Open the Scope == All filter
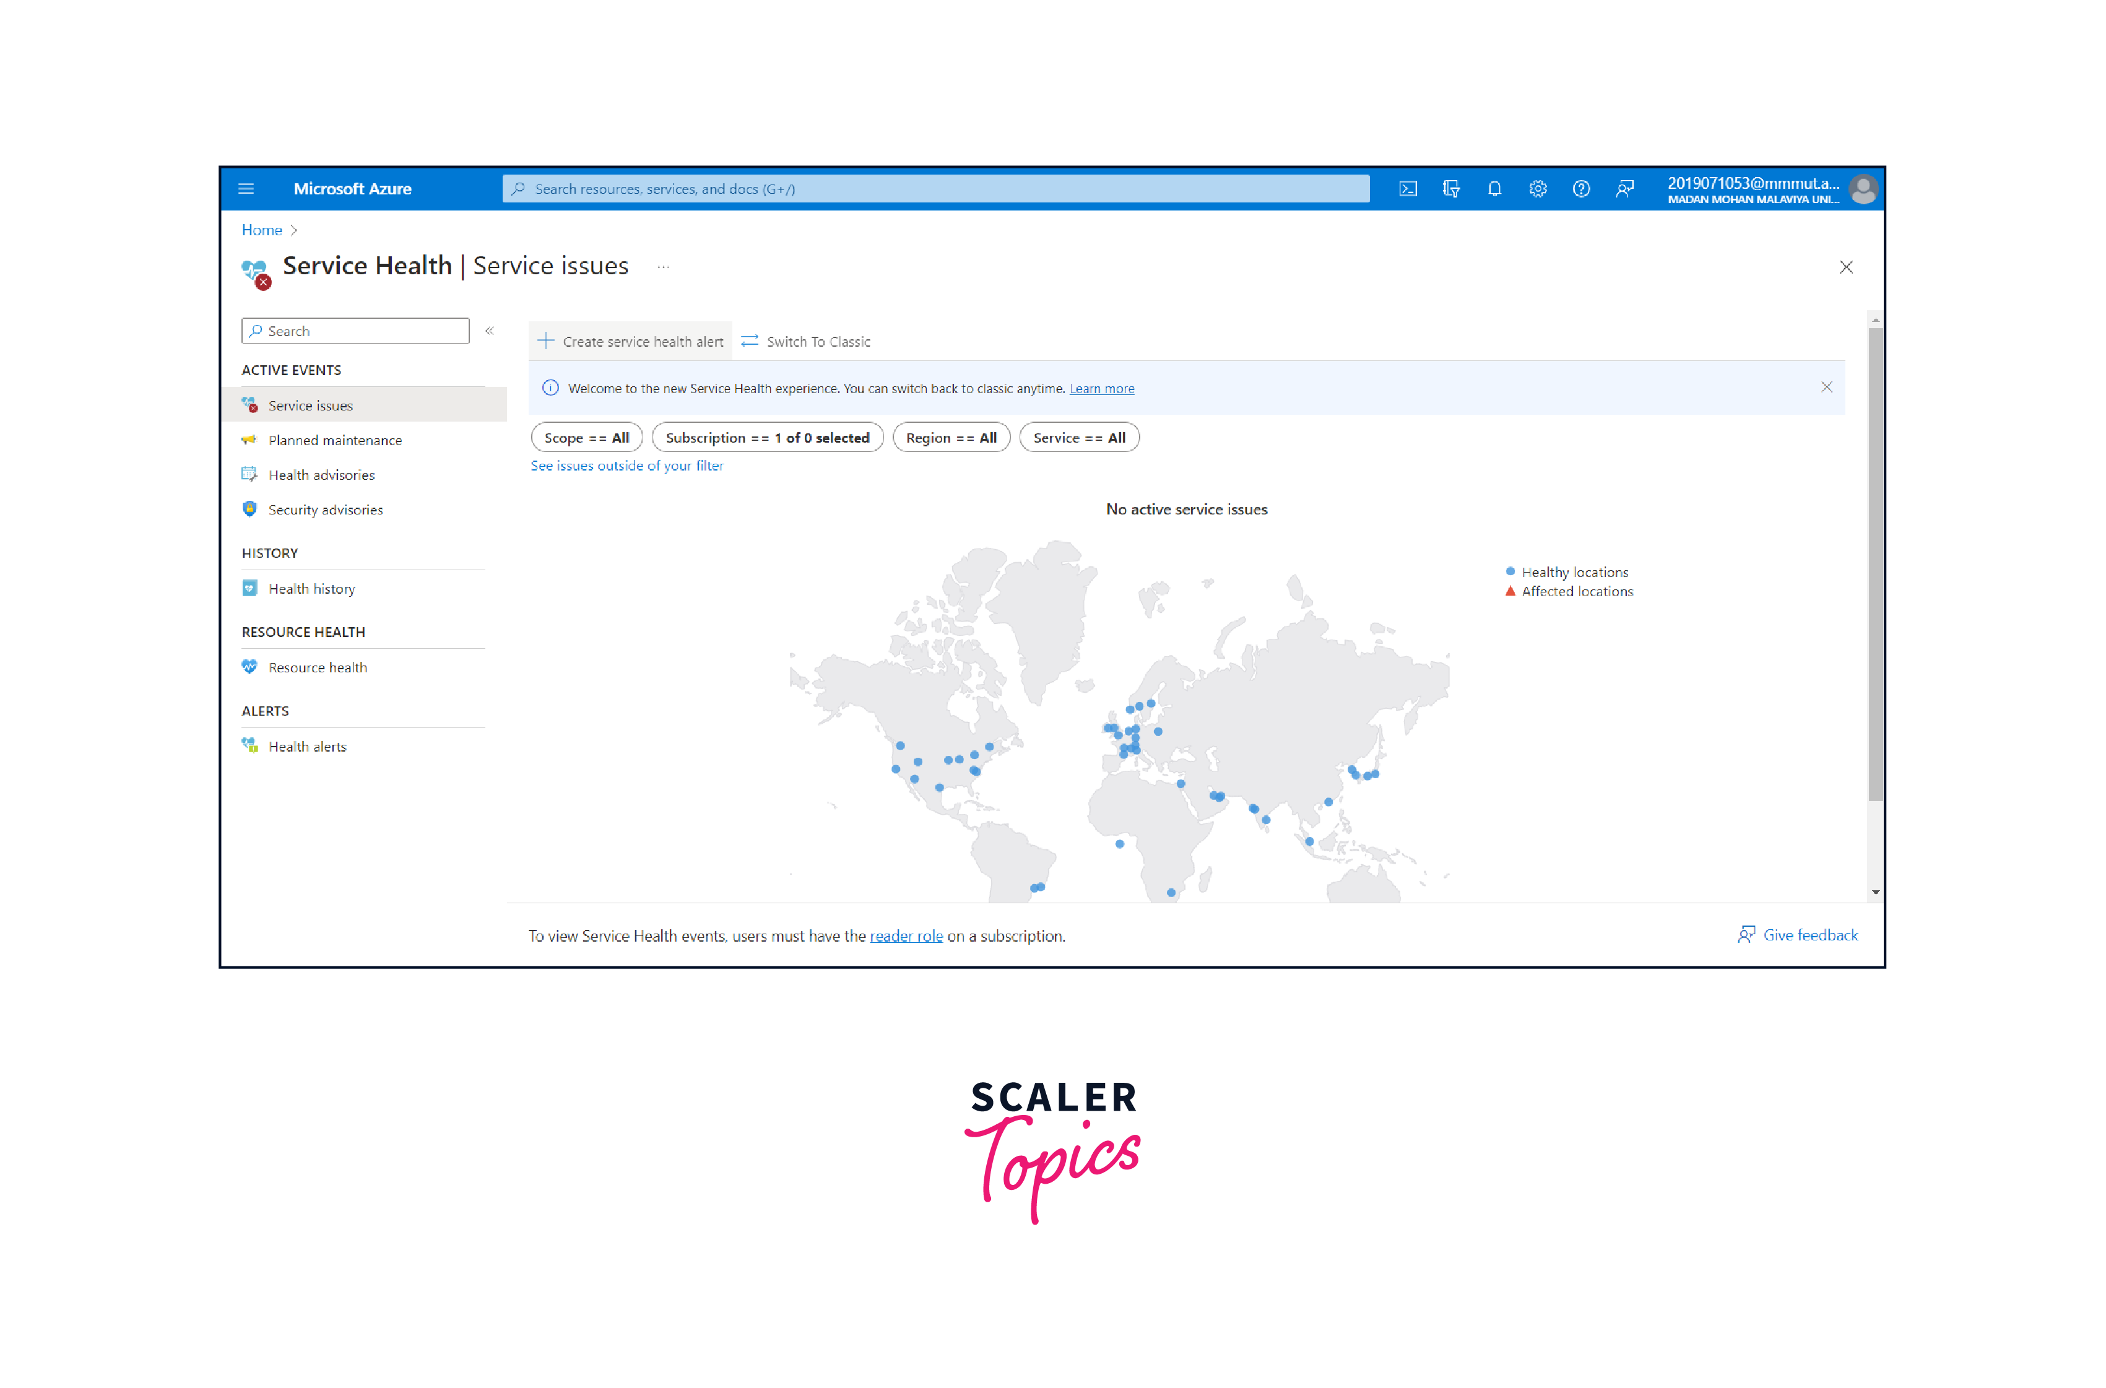 [x=586, y=437]
